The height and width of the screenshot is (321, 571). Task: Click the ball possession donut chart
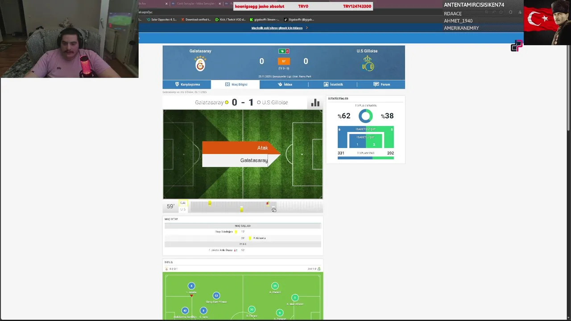pyautogui.click(x=365, y=116)
